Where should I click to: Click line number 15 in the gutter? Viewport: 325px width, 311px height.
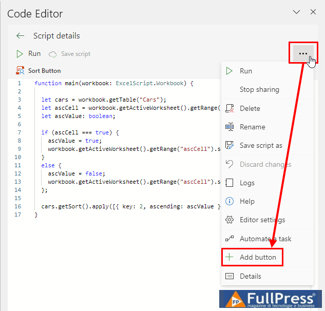pos(17,198)
